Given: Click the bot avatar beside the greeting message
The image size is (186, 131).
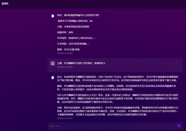Looking at the screenshot, I should [53, 16].
